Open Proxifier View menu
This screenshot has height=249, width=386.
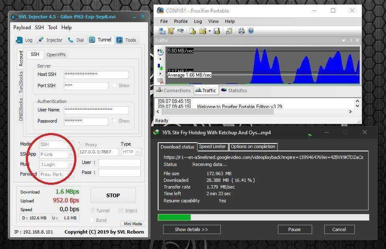(213, 21)
